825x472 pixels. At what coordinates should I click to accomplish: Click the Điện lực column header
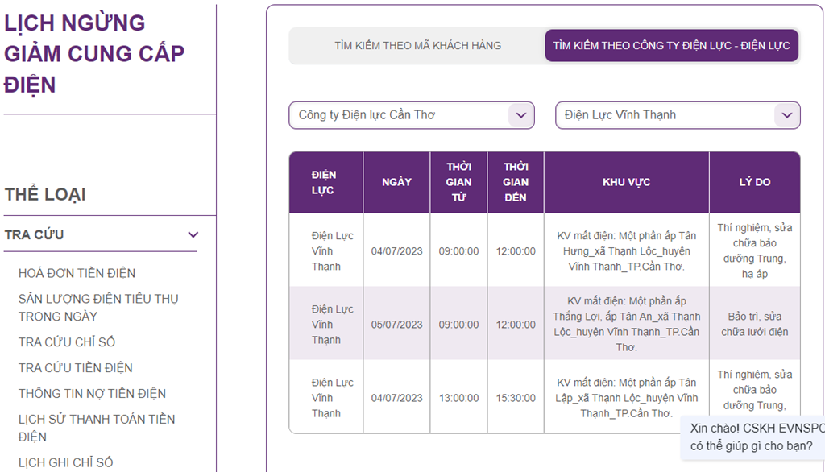[325, 182]
